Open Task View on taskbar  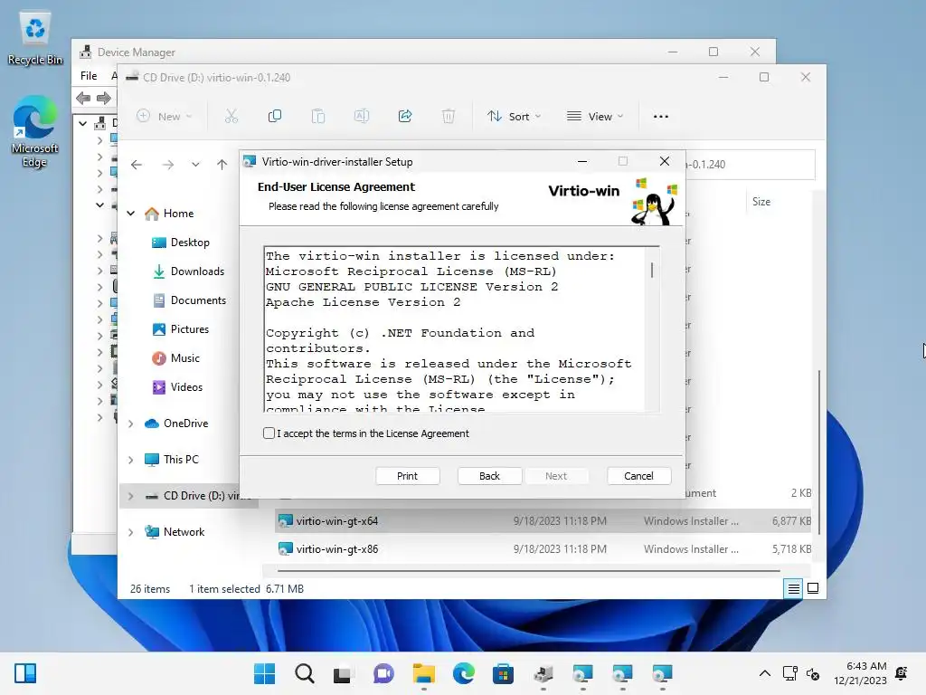pos(343,673)
